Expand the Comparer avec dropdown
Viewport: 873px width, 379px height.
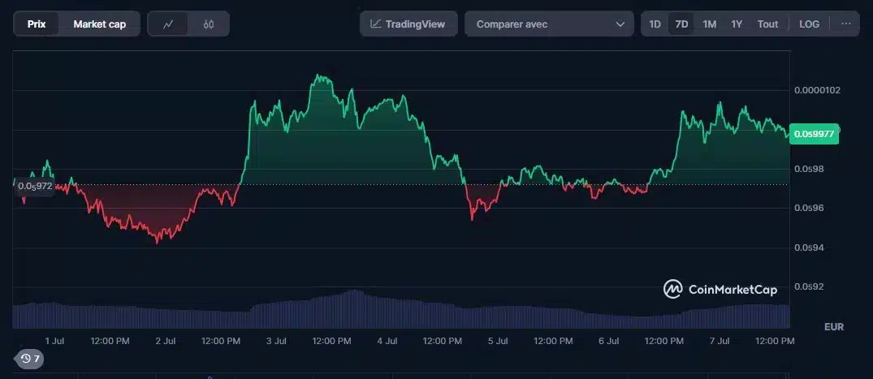(549, 24)
